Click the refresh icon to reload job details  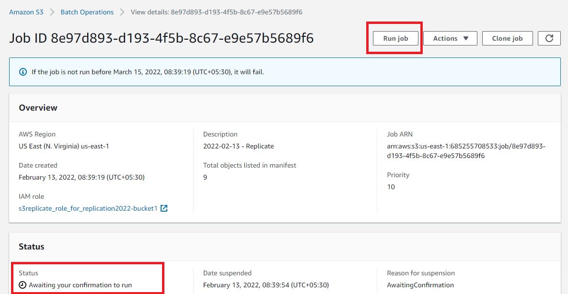coord(549,38)
